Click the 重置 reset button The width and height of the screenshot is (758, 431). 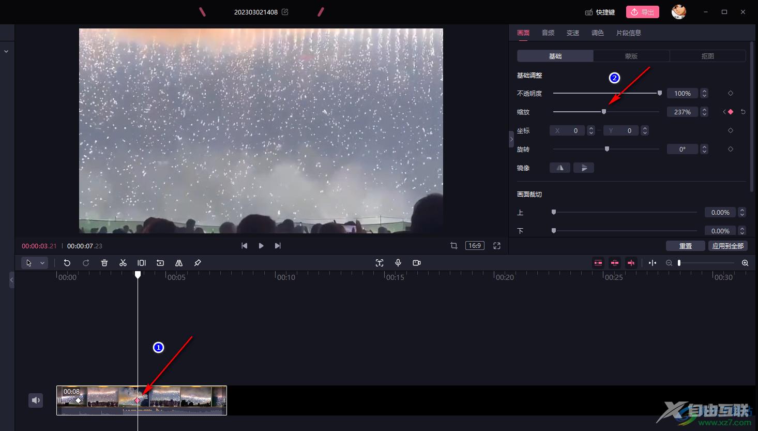(686, 246)
